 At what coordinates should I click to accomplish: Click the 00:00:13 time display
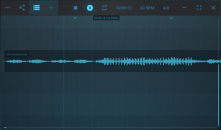coord(123,8)
